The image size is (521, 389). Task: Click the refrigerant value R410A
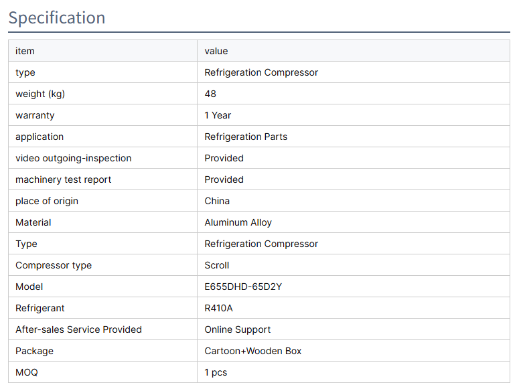click(x=218, y=308)
